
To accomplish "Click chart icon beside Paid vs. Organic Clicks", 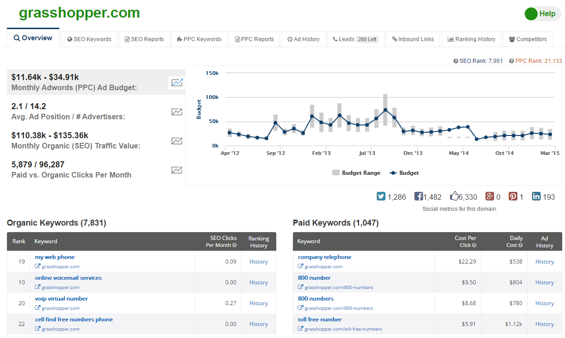I will pyautogui.click(x=177, y=170).
